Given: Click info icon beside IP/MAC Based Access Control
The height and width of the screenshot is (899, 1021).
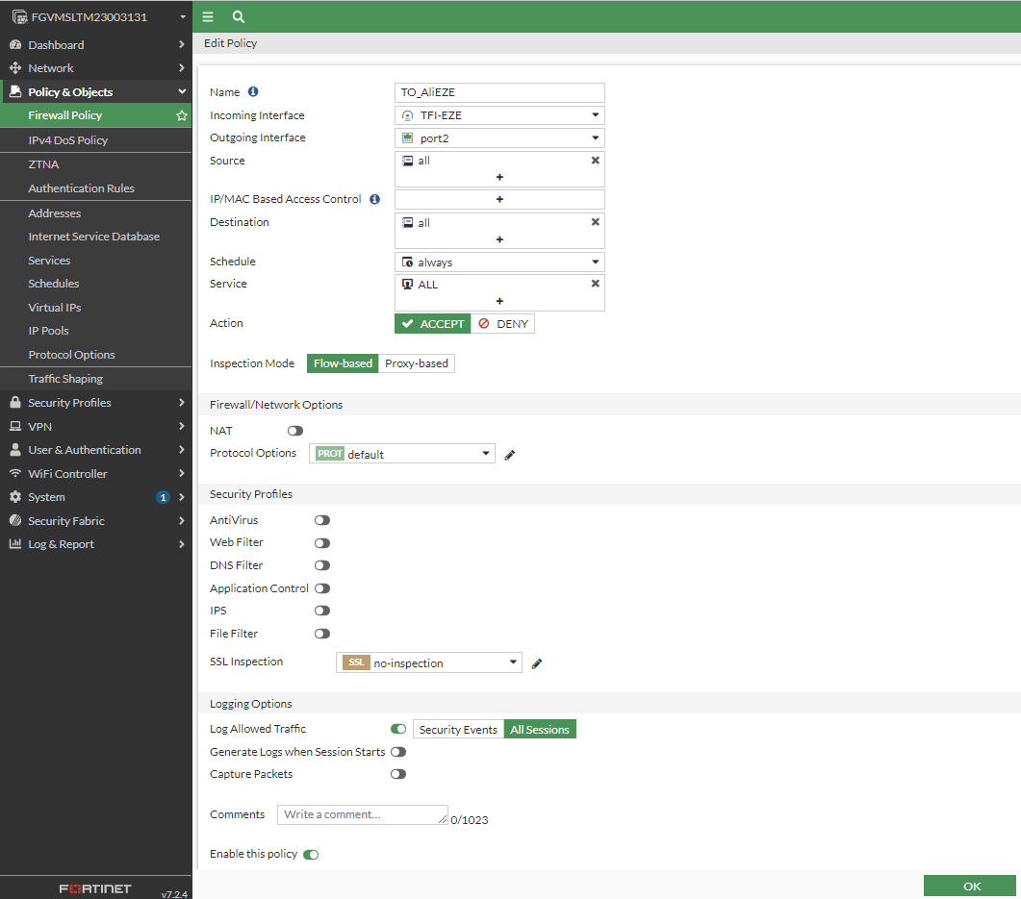Looking at the screenshot, I should [374, 199].
